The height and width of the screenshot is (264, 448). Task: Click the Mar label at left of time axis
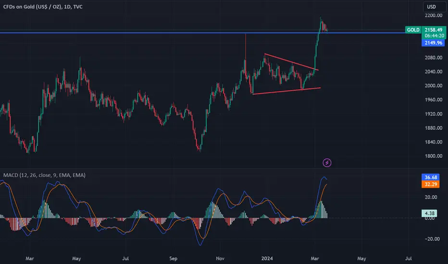pyautogui.click(x=30, y=259)
